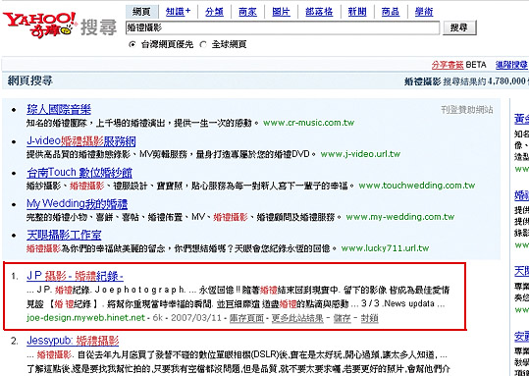Open the 分類 tab
The width and height of the screenshot is (529, 376).
[215, 12]
